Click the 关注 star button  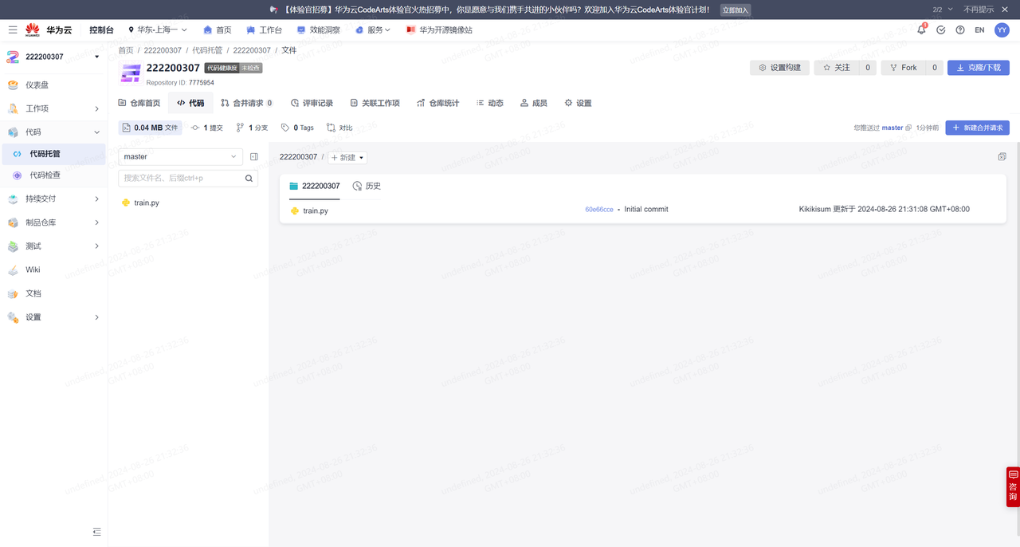coord(837,68)
